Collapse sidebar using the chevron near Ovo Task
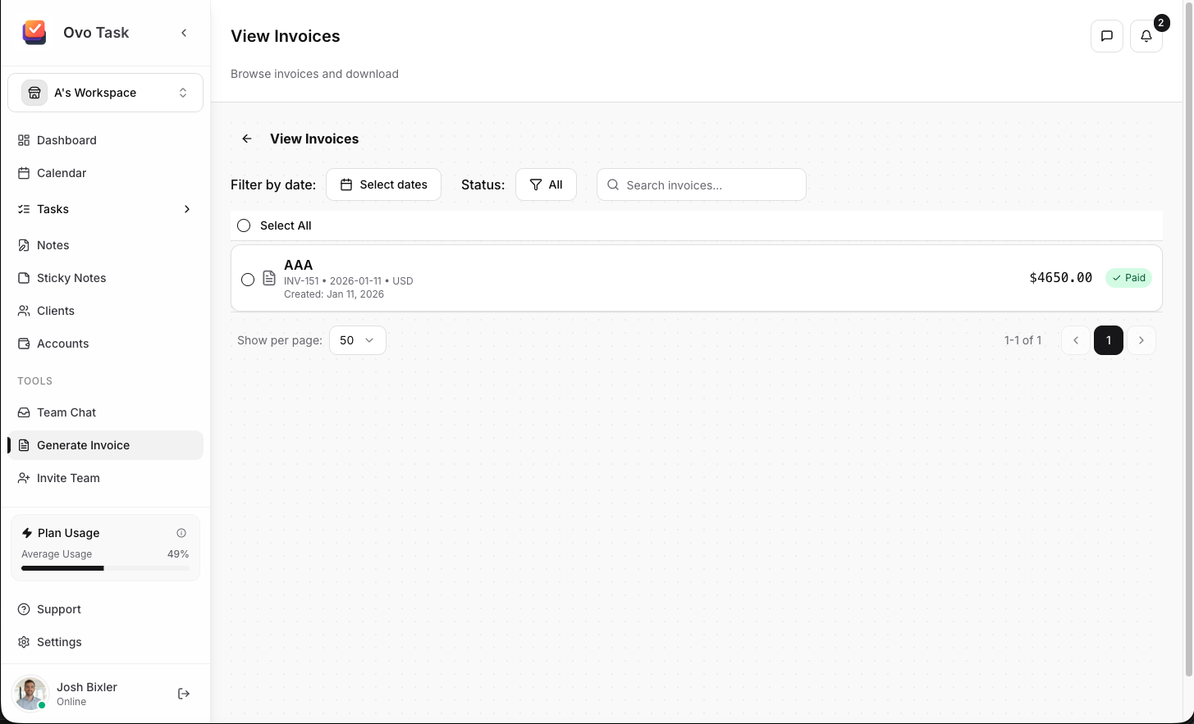 (x=184, y=33)
